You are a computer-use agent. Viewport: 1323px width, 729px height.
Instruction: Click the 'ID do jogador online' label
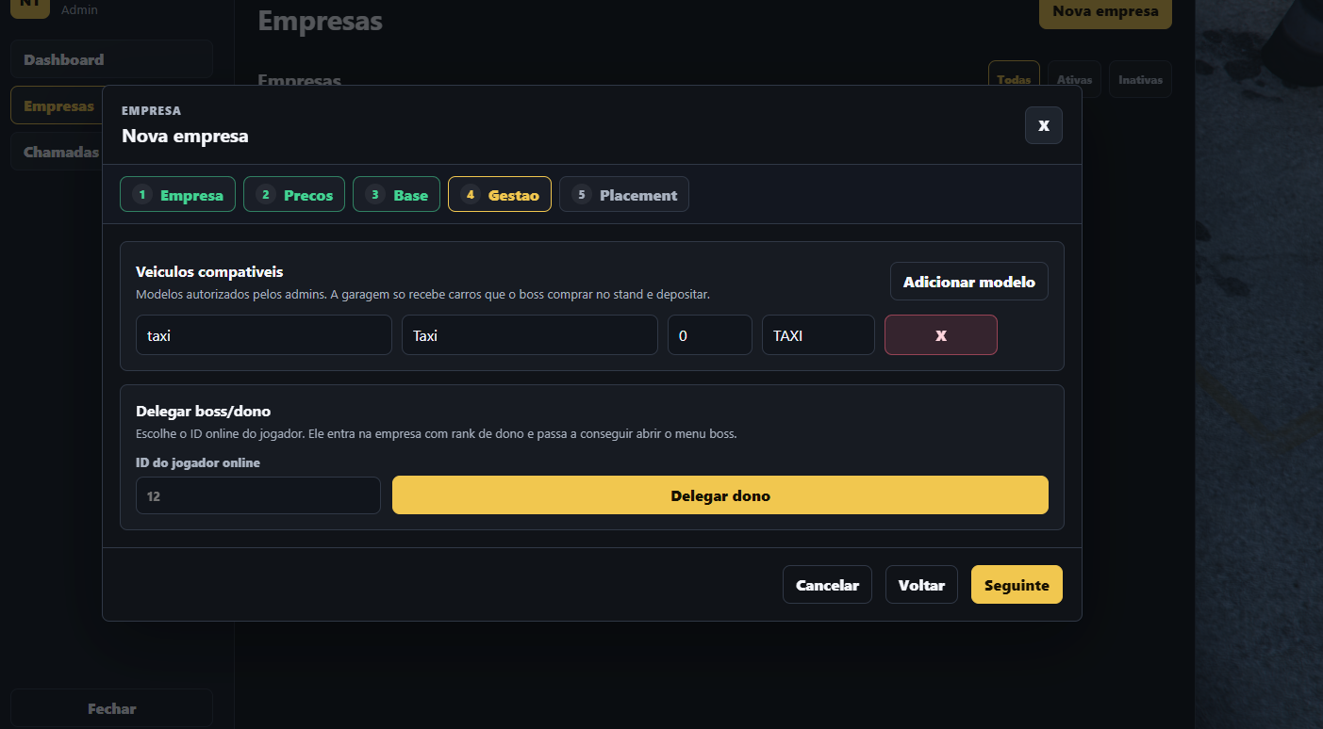198,462
